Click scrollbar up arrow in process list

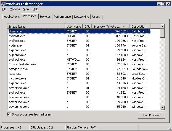coord(162,27)
